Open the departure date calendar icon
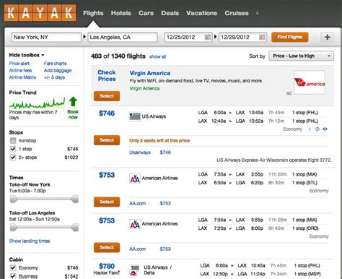Viewport: 342px width, 279px height. pyautogui.click(x=207, y=38)
